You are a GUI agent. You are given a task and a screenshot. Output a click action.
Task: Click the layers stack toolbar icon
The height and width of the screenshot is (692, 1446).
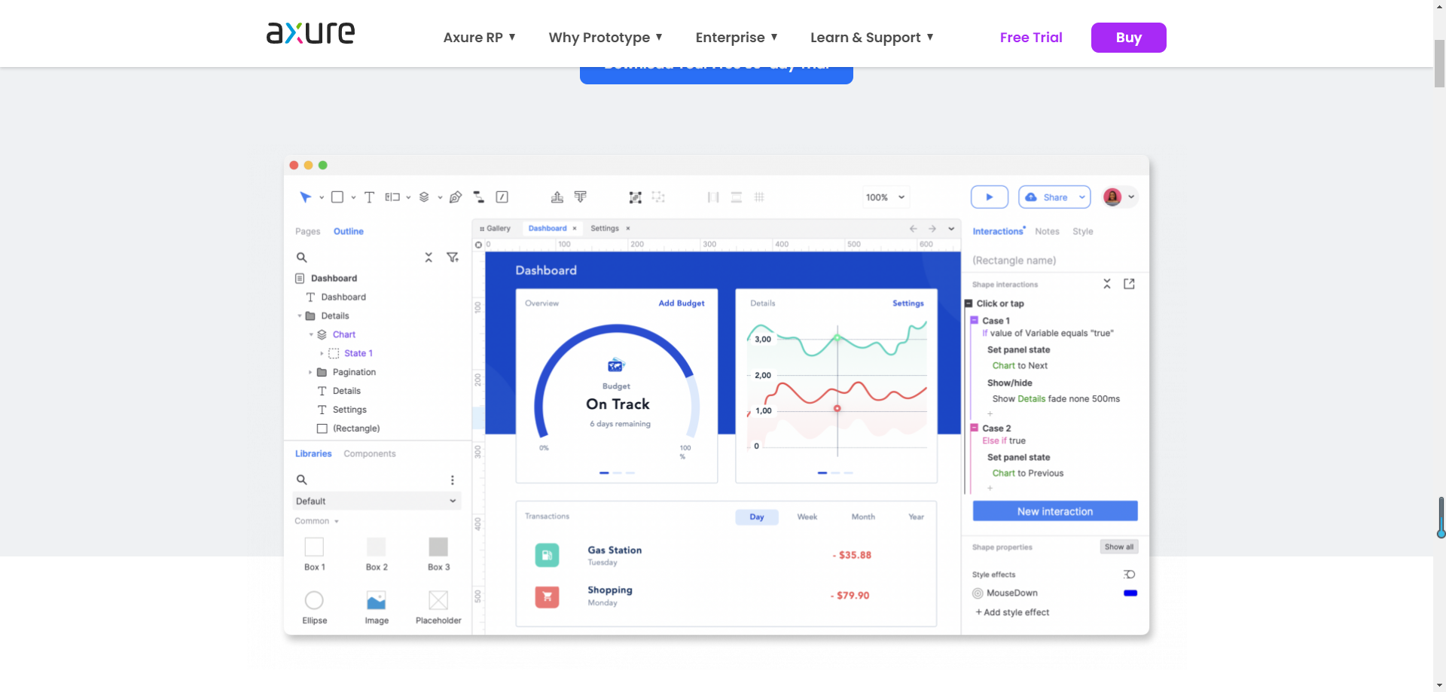pos(424,197)
